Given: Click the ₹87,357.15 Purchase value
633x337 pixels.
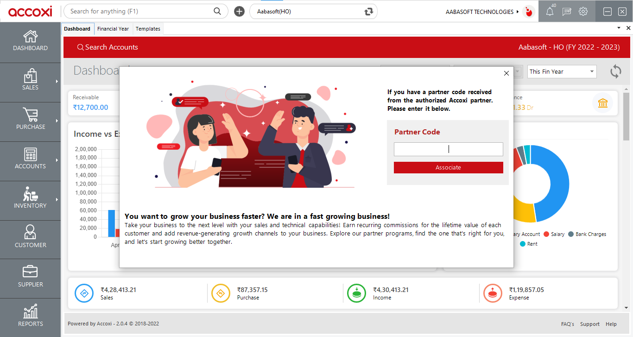Looking at the screenshot, I should [253, 290].
